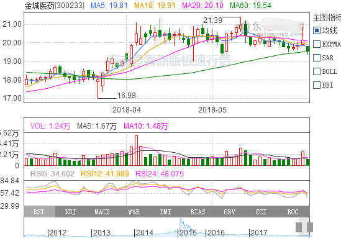Viewport: 341px width, 241px height.
Task: Switch to the CCI indicator tab
Action: coord(261,212)
